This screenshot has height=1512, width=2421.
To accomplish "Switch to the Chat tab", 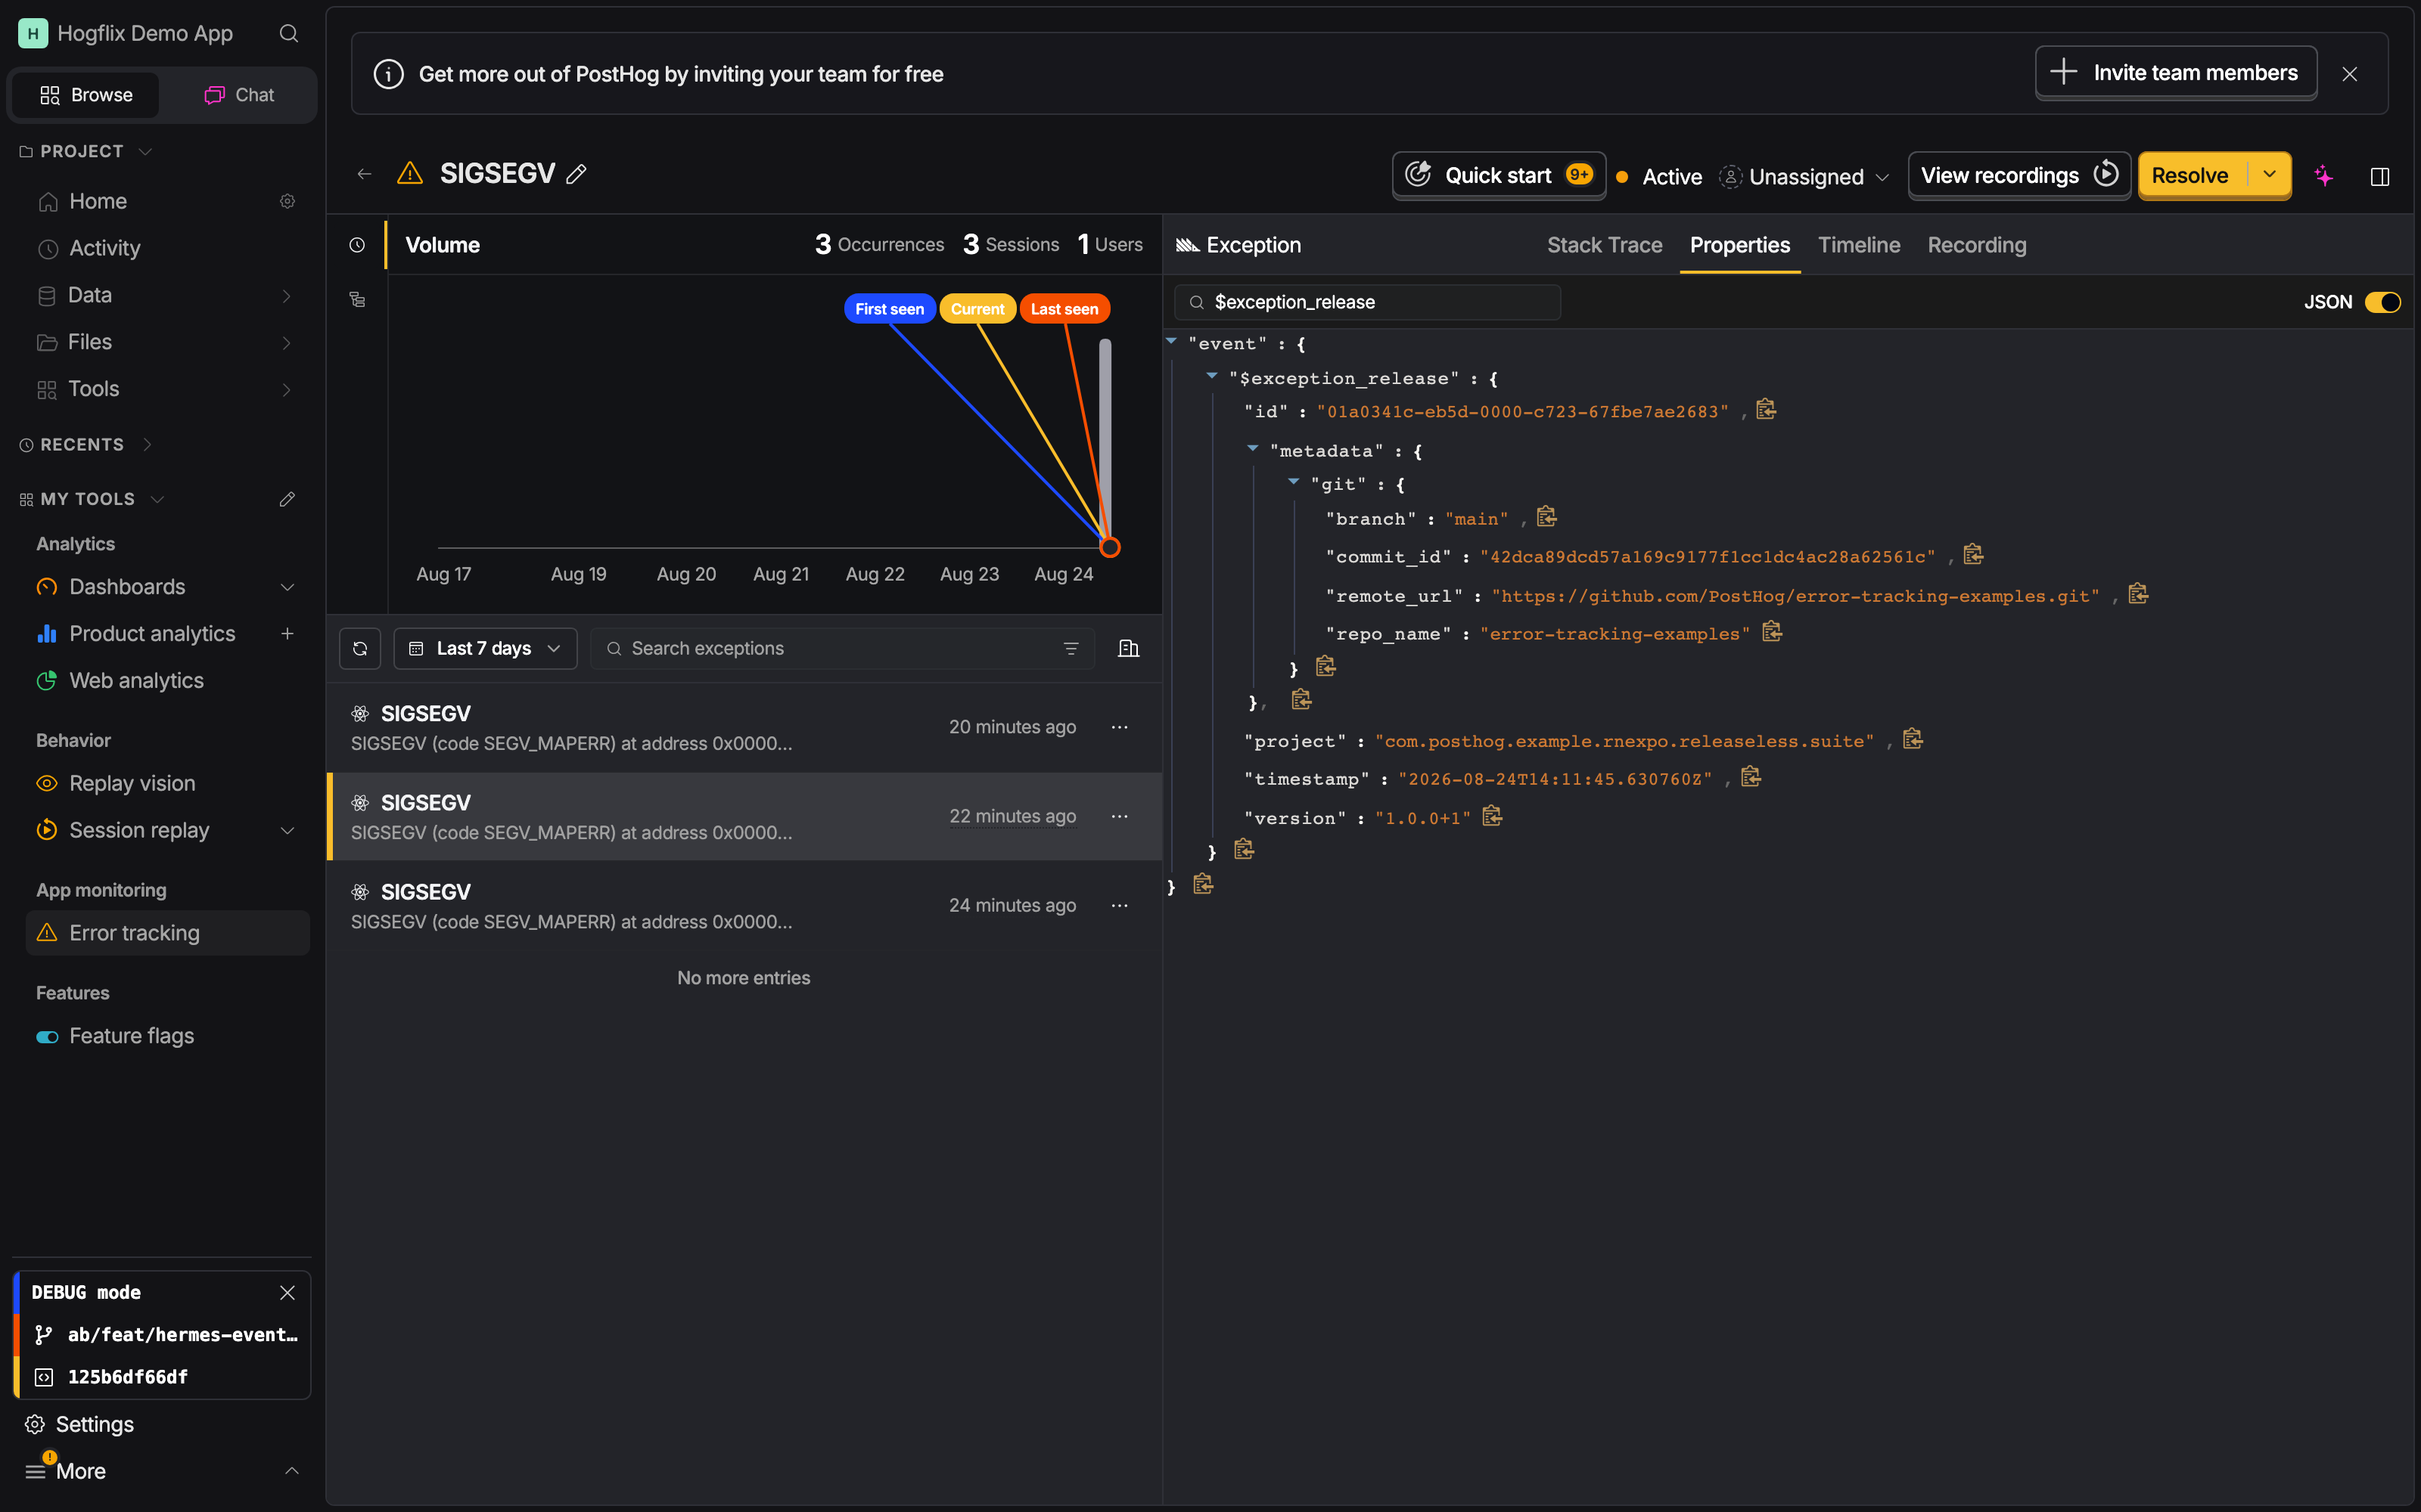I will click(239, 95).
